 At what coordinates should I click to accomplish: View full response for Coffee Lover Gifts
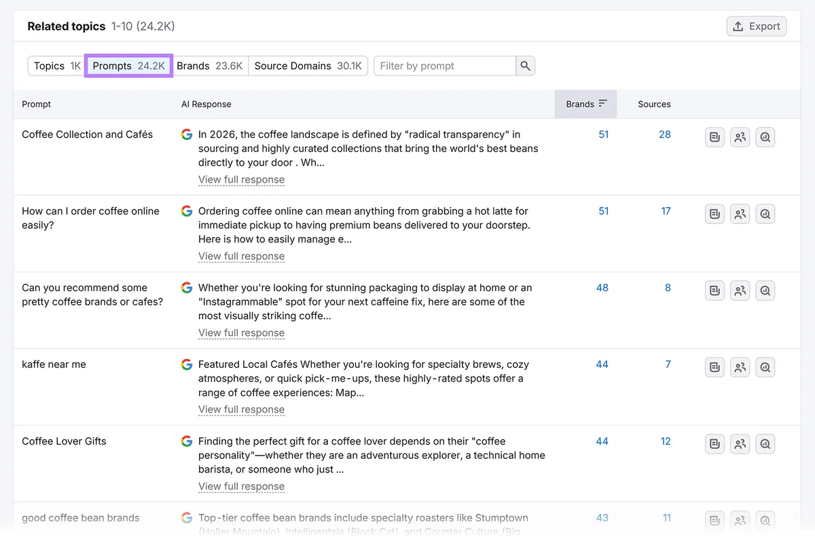tap(241, 487)
